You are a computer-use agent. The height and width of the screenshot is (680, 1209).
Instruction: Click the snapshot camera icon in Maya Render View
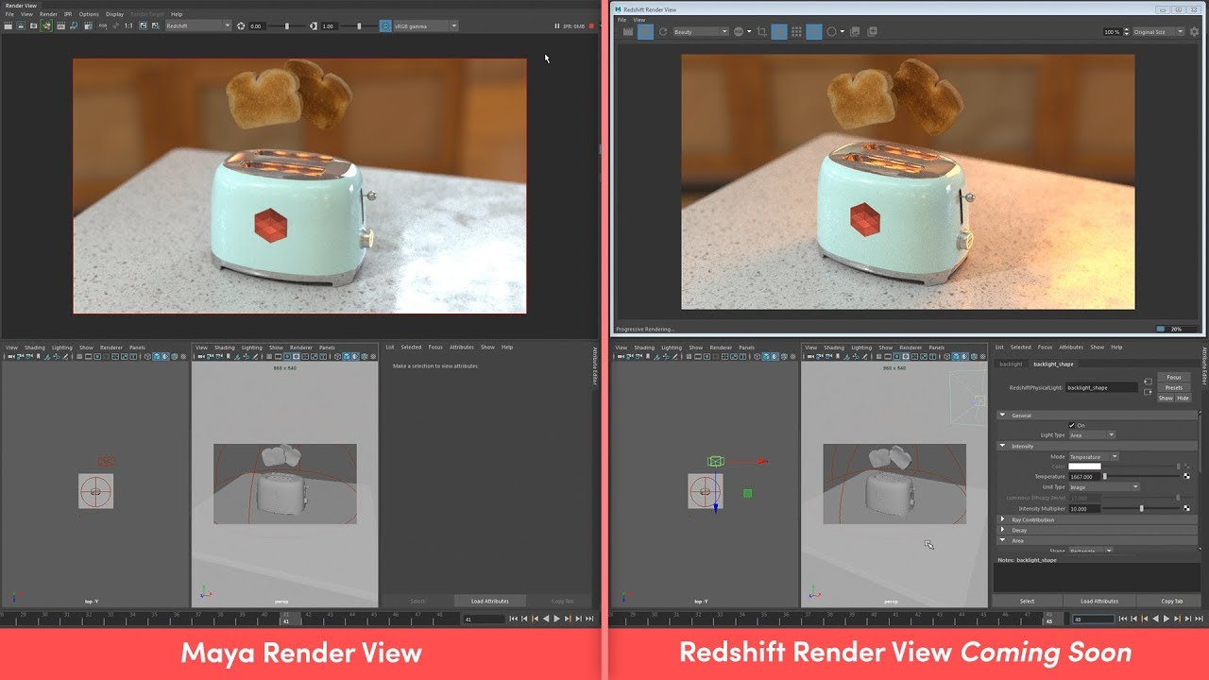tap(33, 25)
